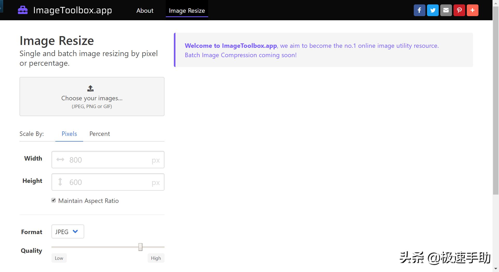The height and width of the screenshot is (272, 499).
Task: Switch to Percent scale tab
Action: pyautogui.click(x=100, y=134)
